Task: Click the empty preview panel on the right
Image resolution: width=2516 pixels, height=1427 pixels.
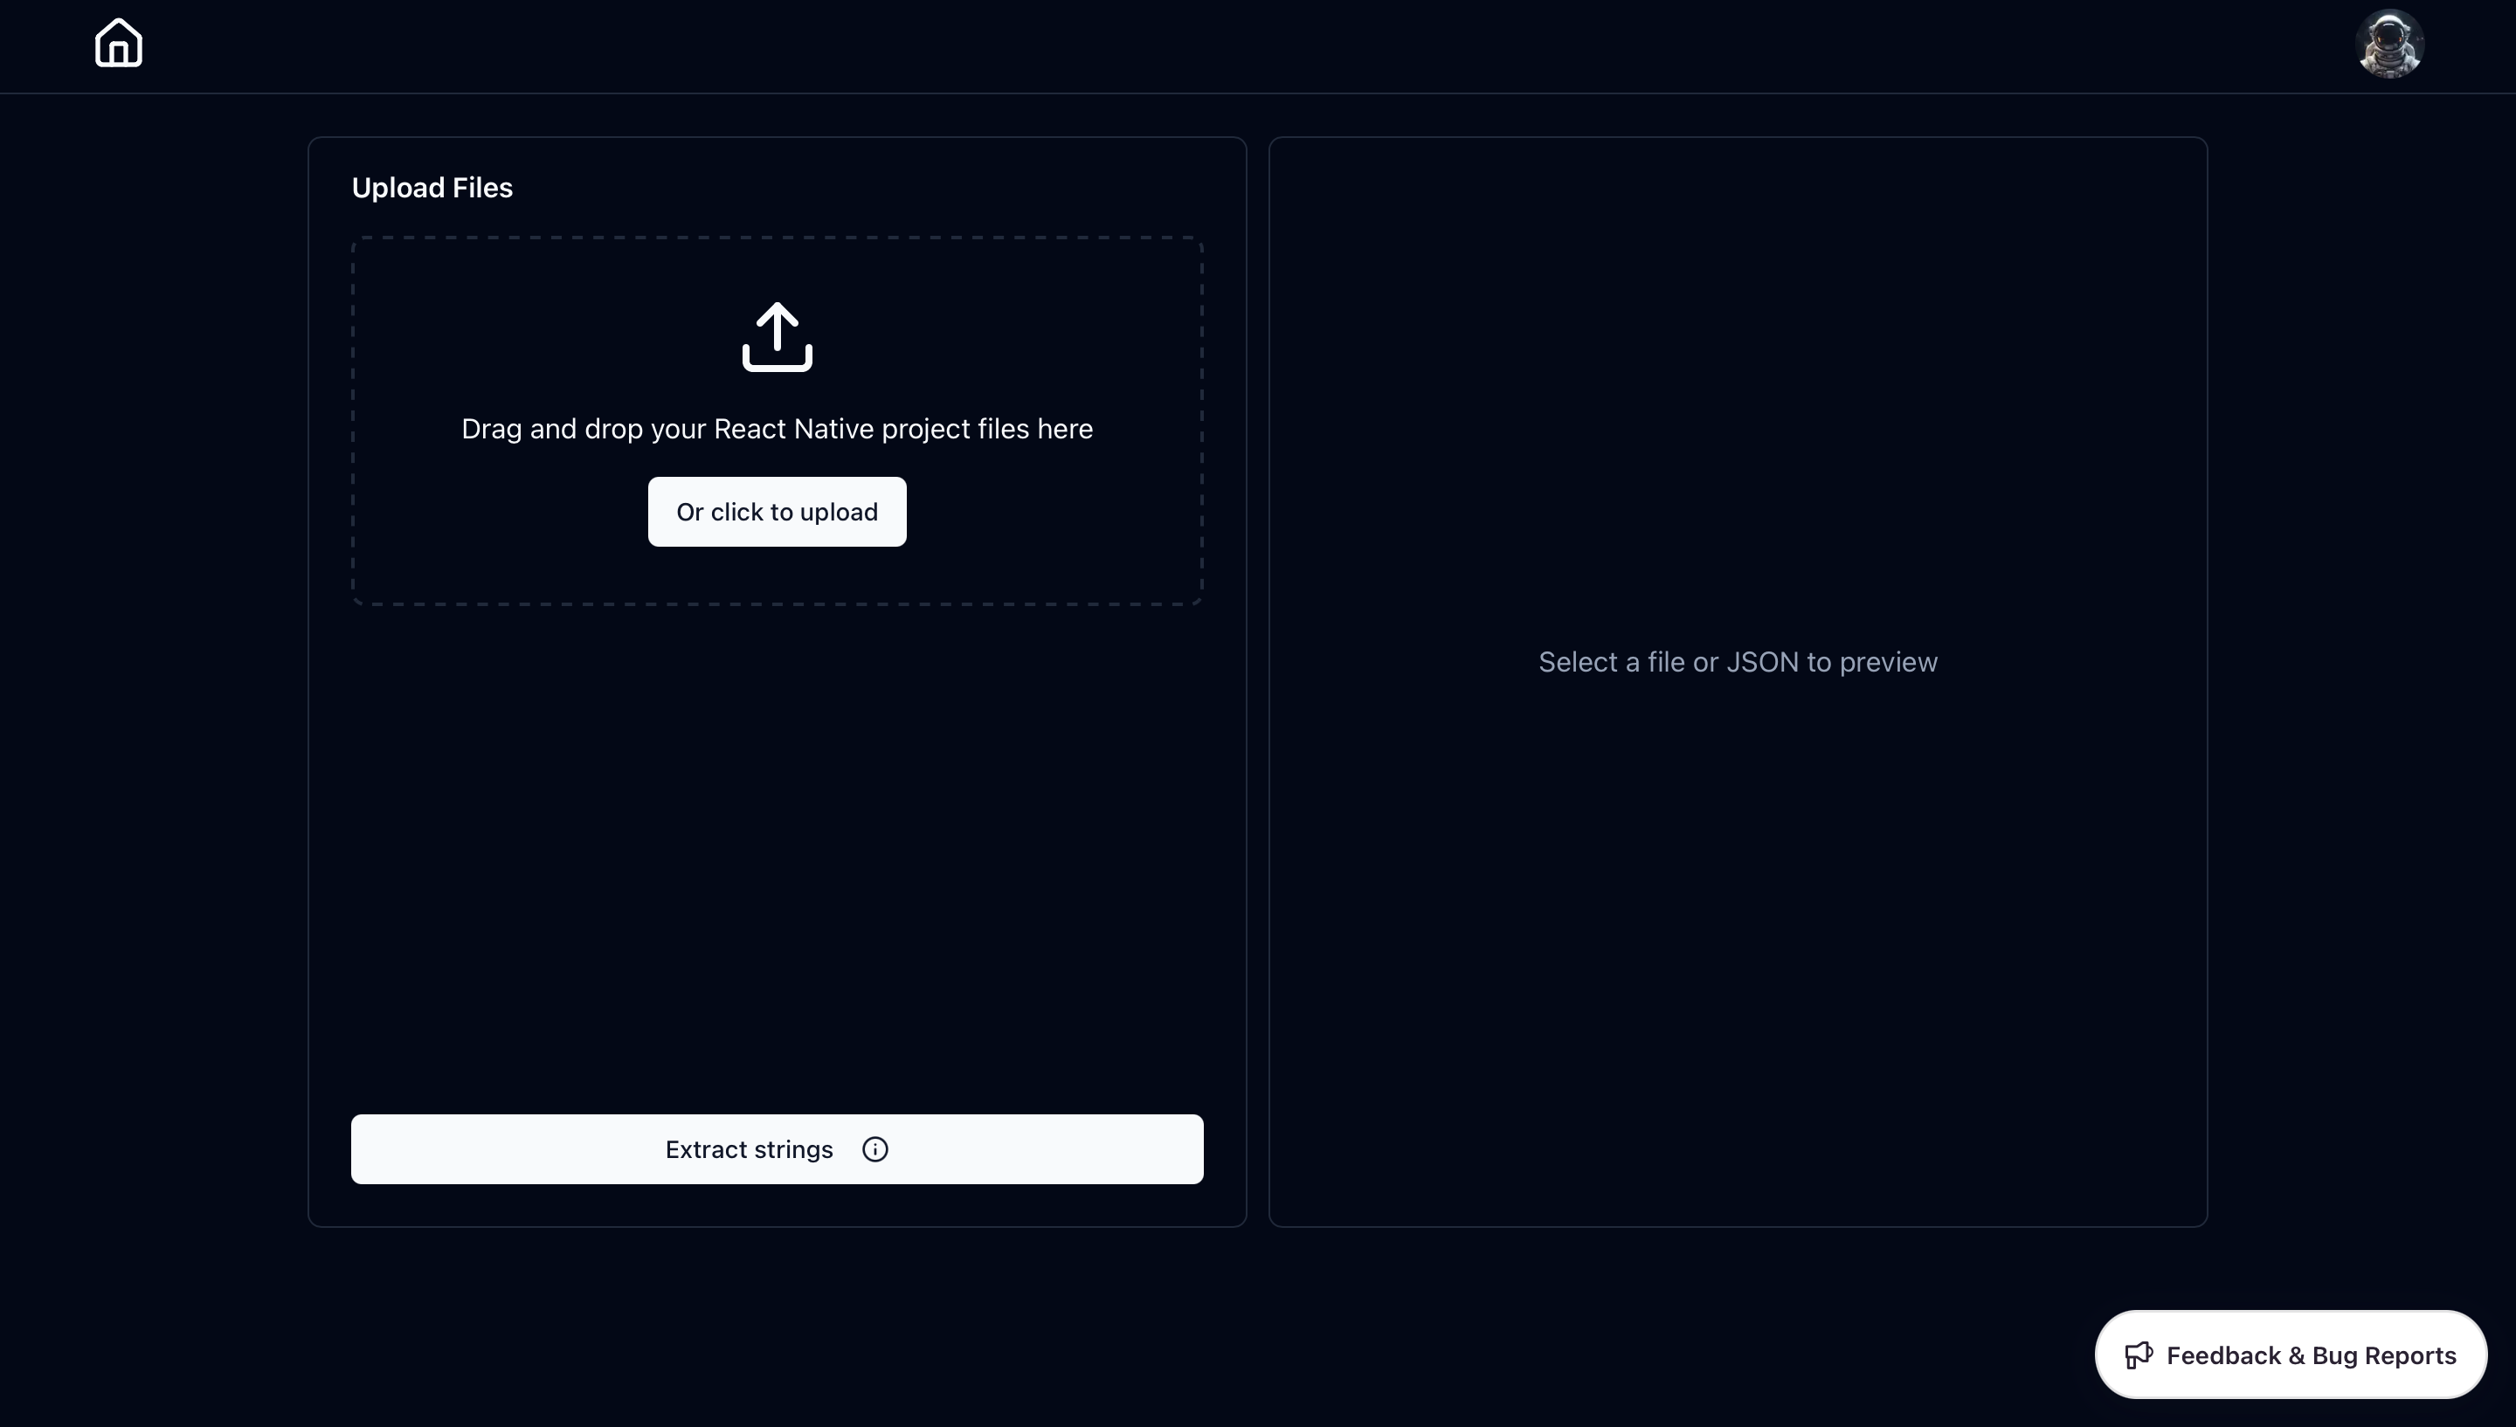Action: (1737, 931)
